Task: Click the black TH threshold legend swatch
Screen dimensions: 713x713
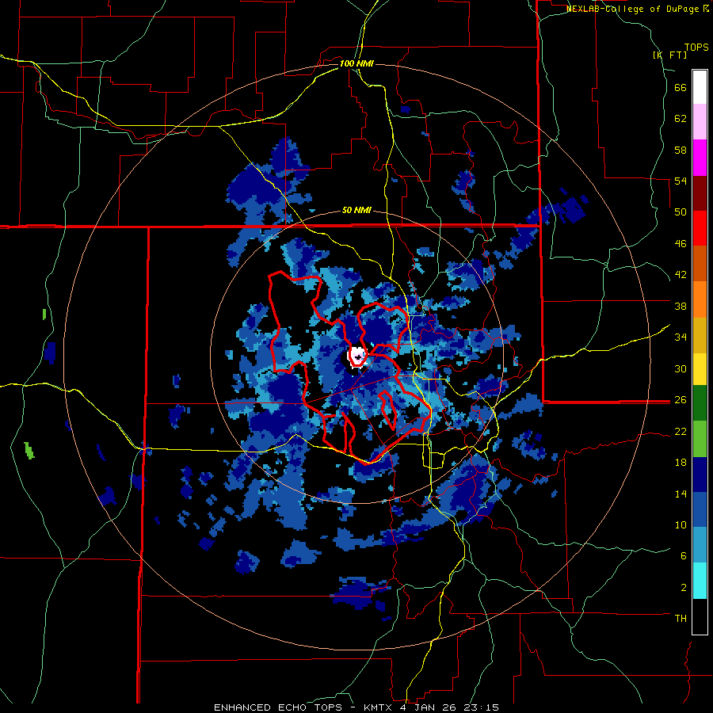Action: click(x=700, y=616)
